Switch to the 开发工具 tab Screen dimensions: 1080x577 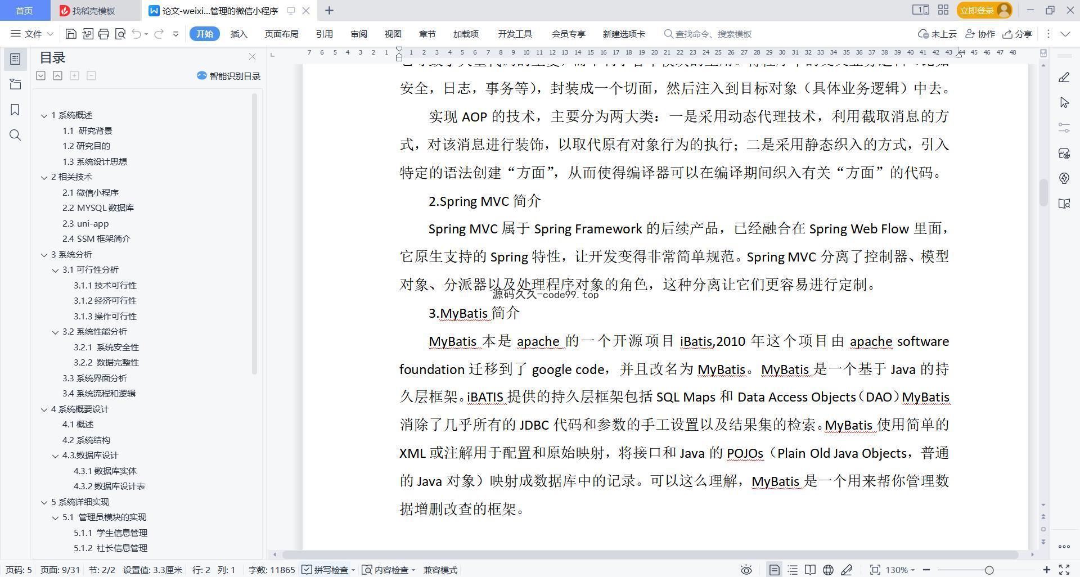pyautogui.click(x=515, y=34)
